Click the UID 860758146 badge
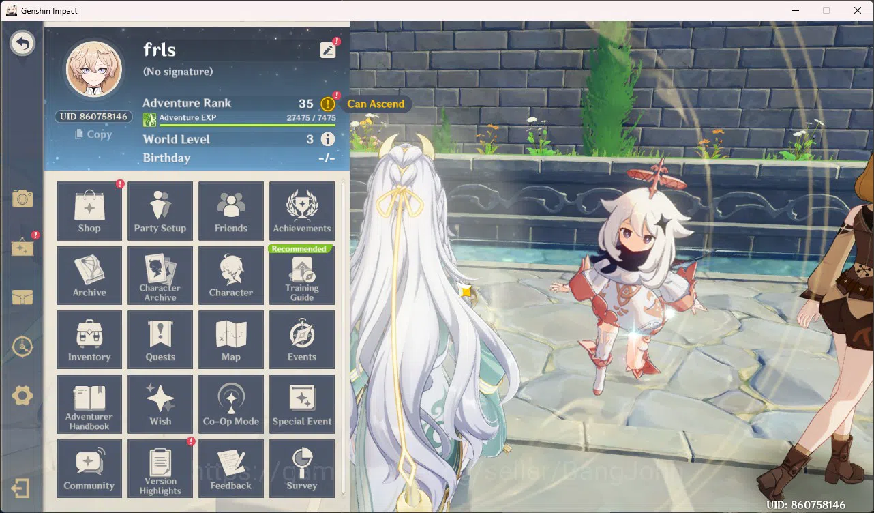874x513 pixels. pos(93,117)
